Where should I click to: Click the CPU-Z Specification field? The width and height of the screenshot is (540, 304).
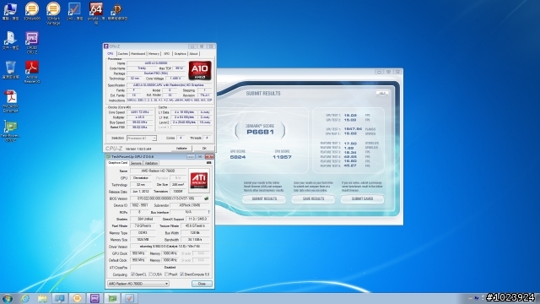pyautogui.click(x=170, y=85)
